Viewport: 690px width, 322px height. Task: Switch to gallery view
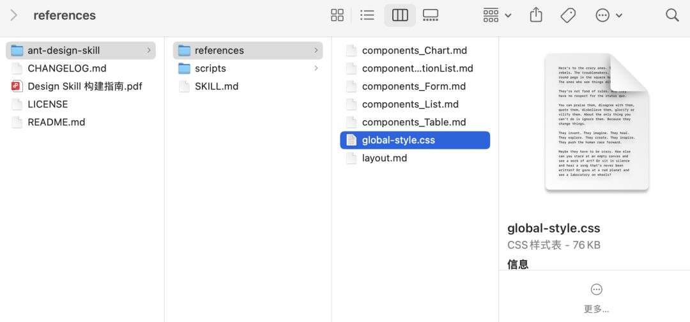click(x=431, y=15)
